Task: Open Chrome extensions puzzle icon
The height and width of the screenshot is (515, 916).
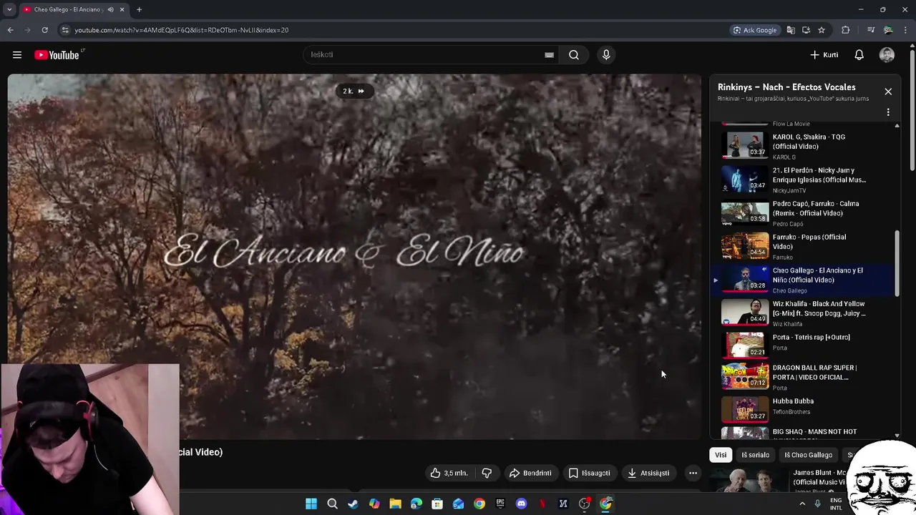Action: click(x=845, y=30)
